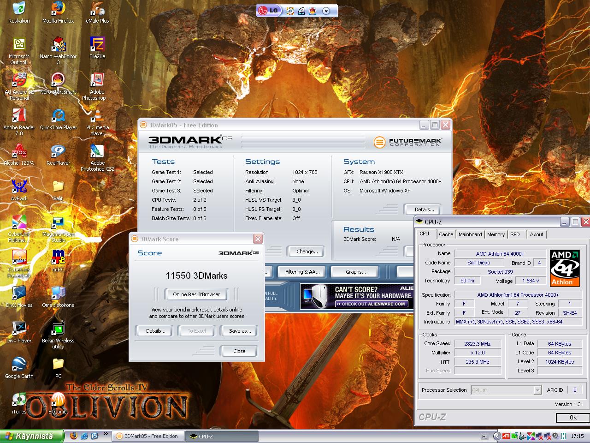Launch QuickTime Player desktop icon
Viewport: 590px width, 443px height.
click(x=58, y=119)
